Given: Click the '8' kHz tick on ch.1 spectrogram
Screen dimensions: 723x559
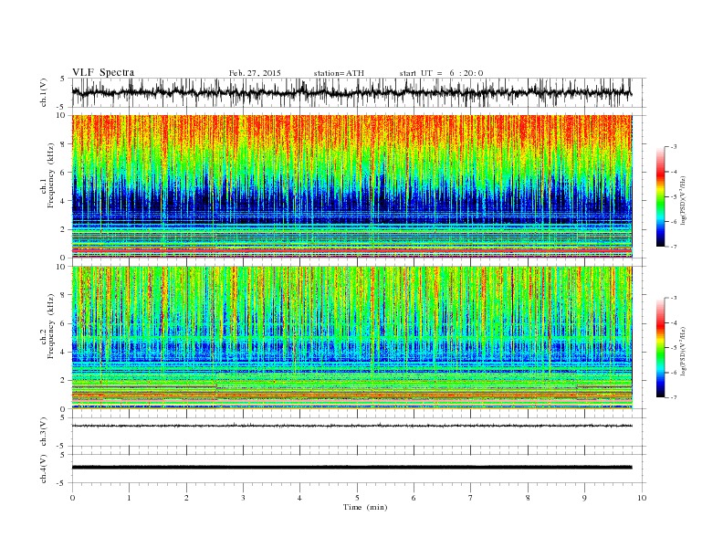Looking at the screenshot, I should 63,144.
